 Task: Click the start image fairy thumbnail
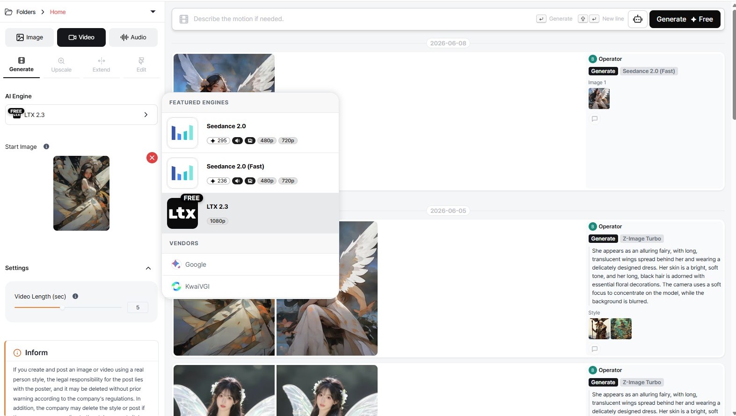click(x=81, y=193)
